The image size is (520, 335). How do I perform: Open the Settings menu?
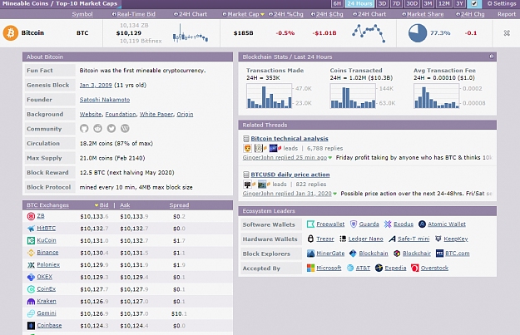click(502, 3)
